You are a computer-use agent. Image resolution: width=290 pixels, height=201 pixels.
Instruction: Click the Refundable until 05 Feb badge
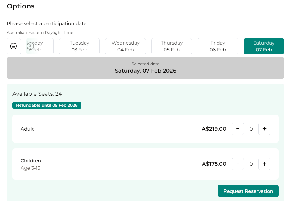coord(47,105)
